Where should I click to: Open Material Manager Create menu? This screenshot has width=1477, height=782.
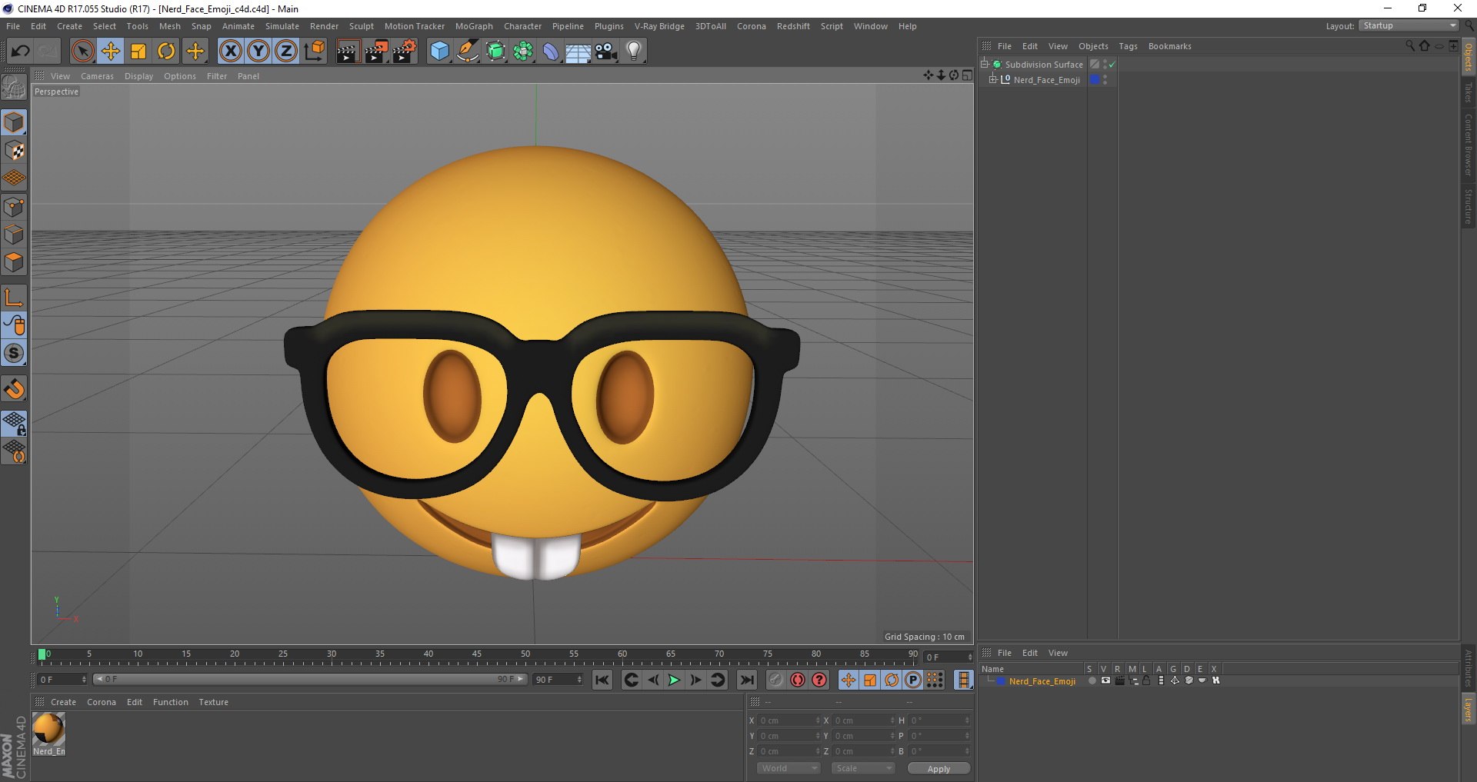coord(63,702)
